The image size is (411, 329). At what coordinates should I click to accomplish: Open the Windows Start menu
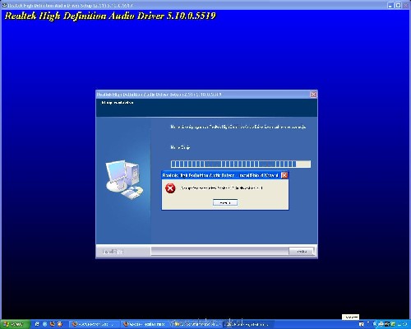coord(15,324)
